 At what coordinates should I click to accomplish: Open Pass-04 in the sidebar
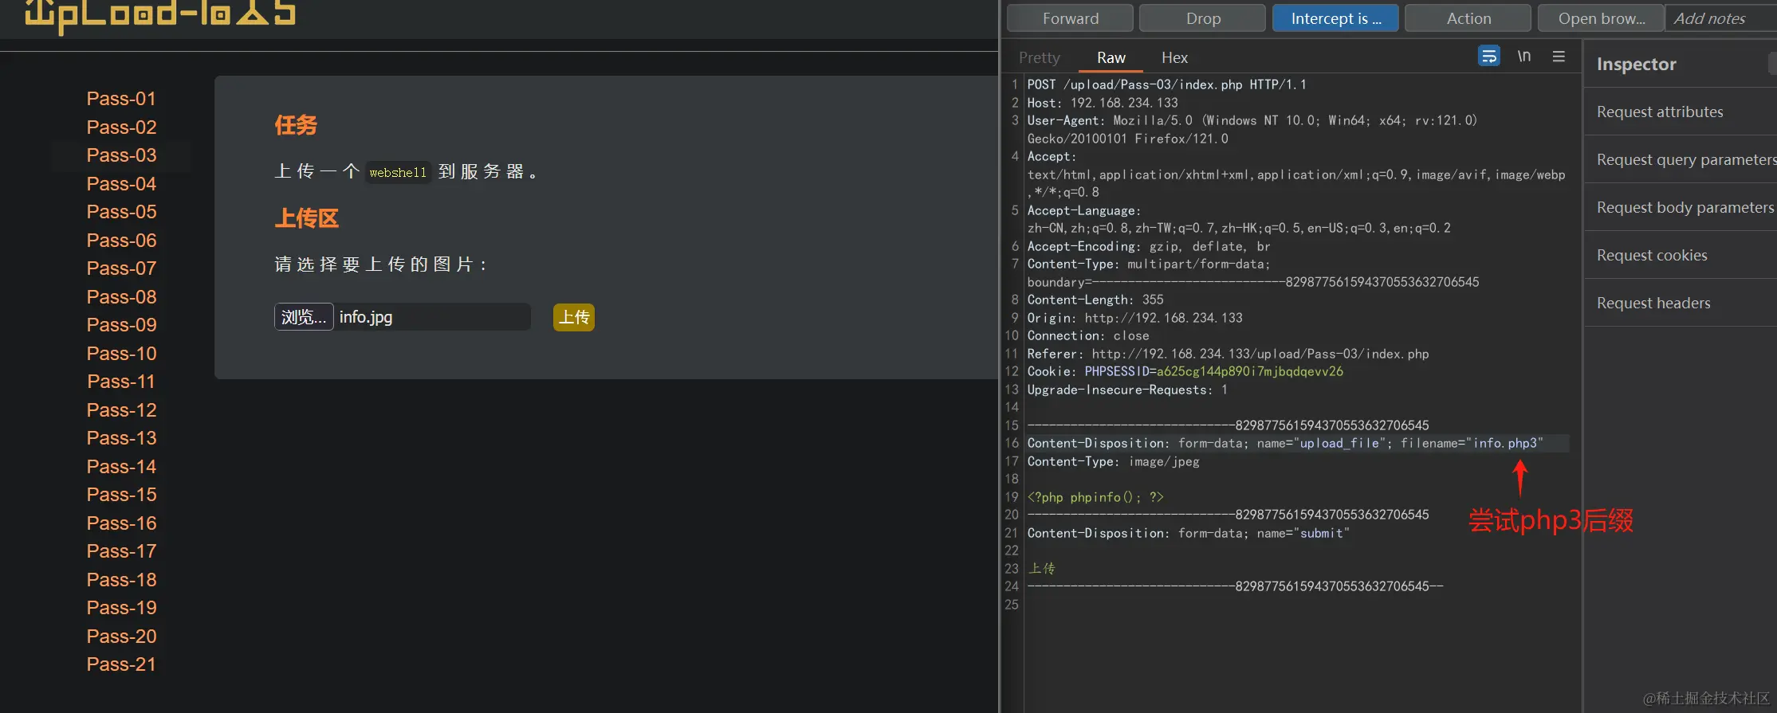click(x=121, y=184)
